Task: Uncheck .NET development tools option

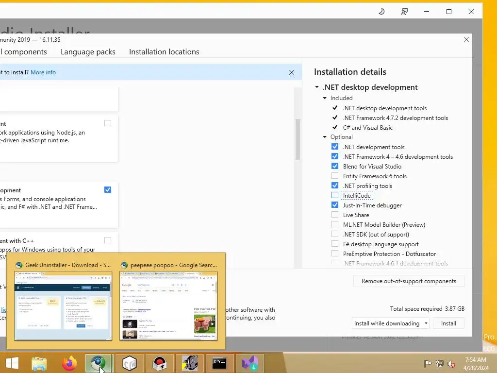Action: [x=335, y=147]
